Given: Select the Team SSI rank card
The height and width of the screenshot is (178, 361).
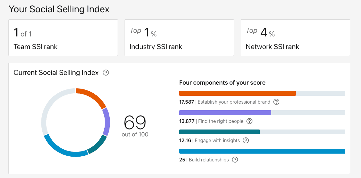Looking at the screenshot, I should 63,38.
